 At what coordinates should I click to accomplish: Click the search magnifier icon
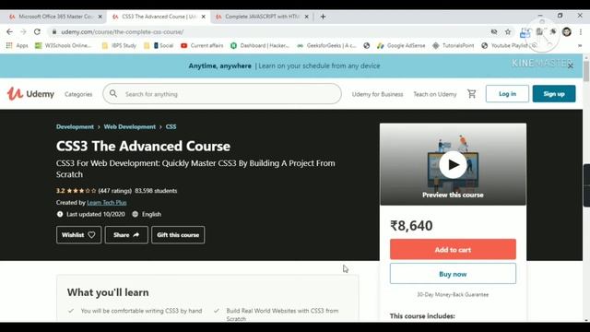click(113, 94)
